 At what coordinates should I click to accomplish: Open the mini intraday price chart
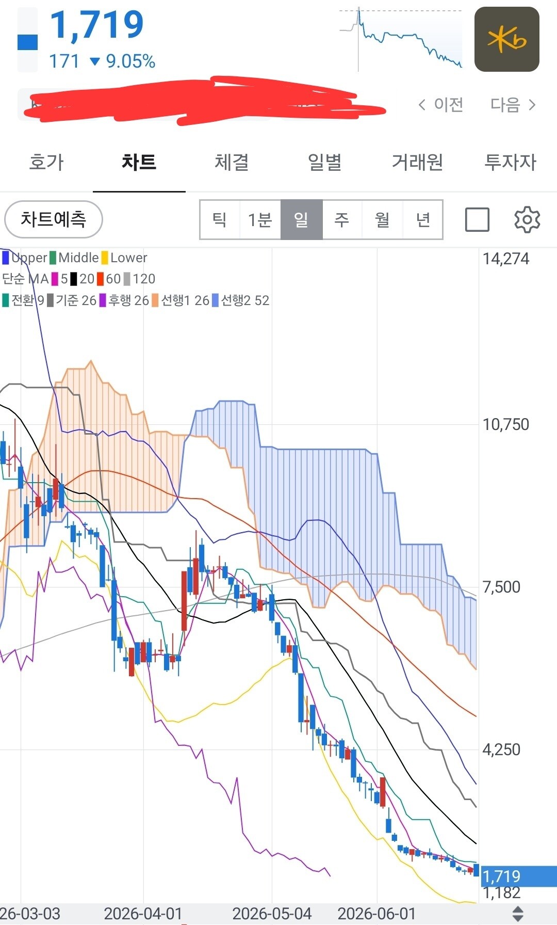tap(401, 39)
